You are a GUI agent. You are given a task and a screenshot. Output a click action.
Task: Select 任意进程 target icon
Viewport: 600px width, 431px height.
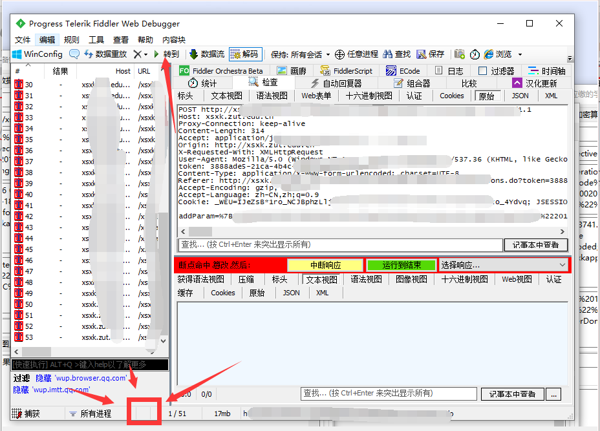pyautogui.click(x=356, y=54)
